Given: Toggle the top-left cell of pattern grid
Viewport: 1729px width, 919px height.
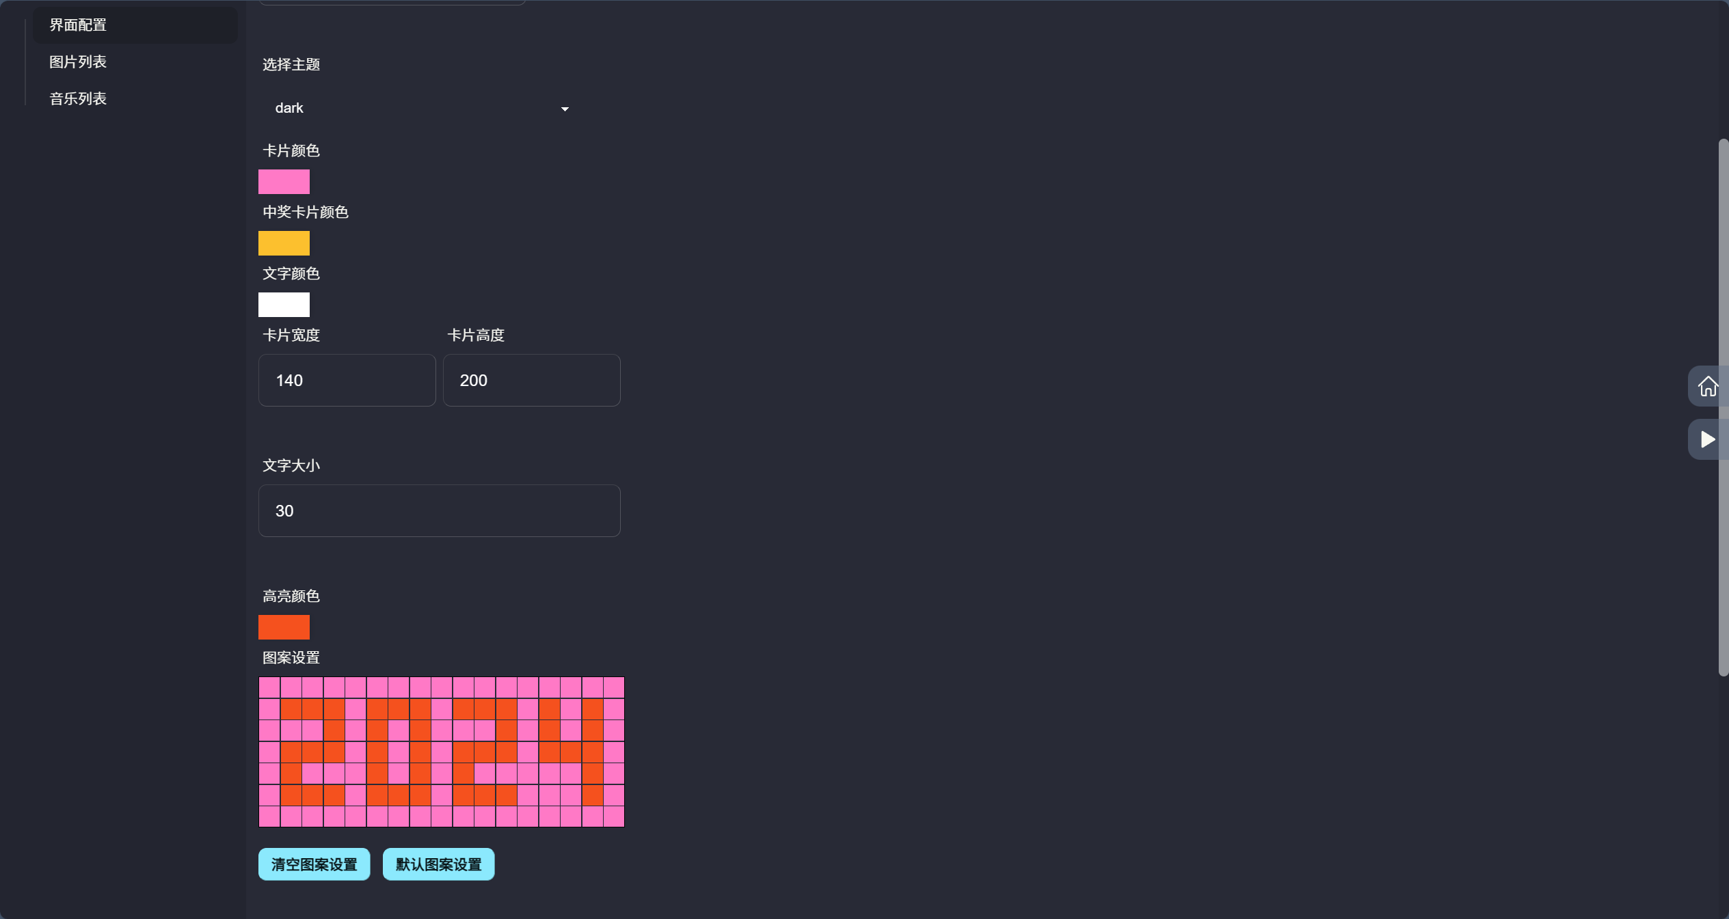Looking at the screenshot, I should pos(269,687).
